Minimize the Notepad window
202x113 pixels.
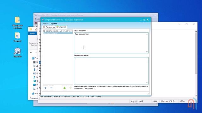click(180, 24)
